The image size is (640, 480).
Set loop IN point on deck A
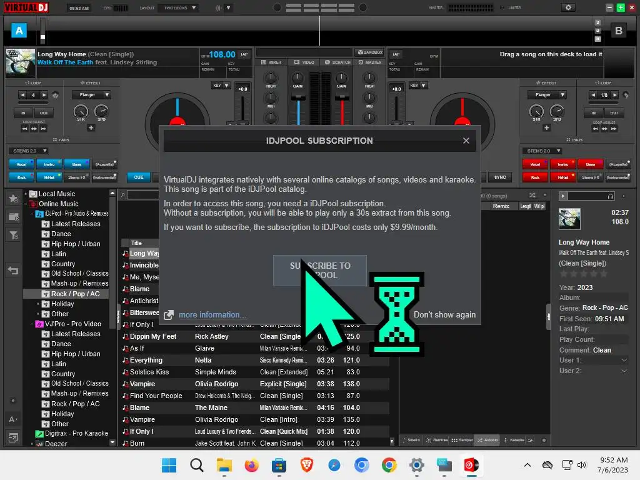(x=23, y=113)
